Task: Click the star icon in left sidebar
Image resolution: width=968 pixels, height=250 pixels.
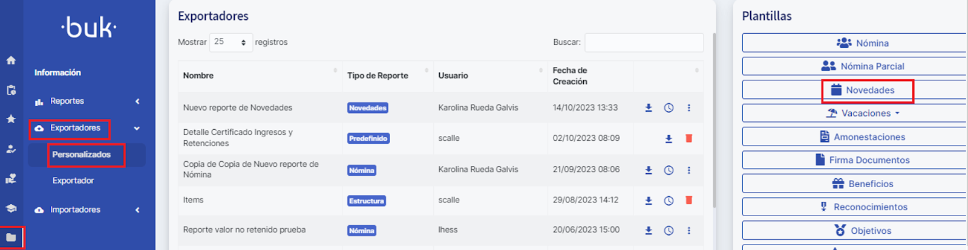Action: pos(11,119)
